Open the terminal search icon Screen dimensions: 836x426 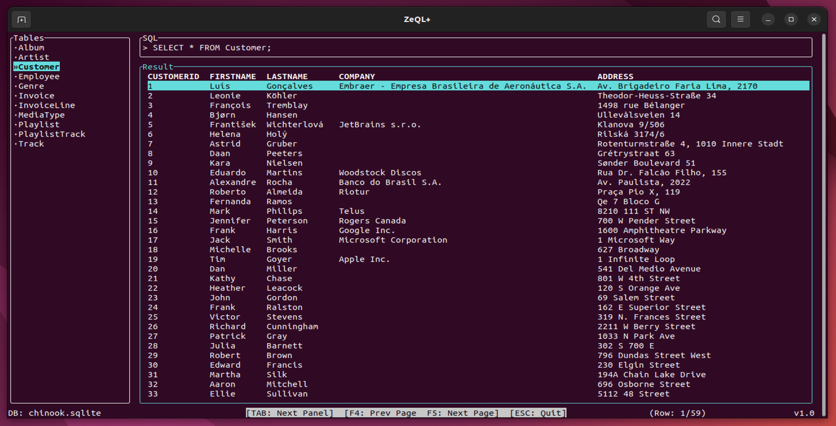click(716, 20)
